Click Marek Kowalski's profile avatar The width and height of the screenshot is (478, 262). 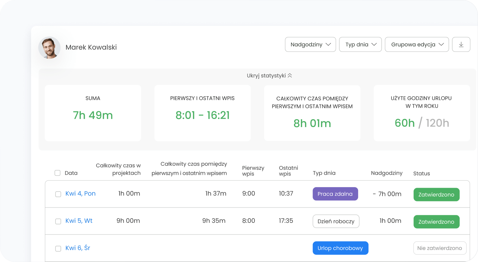50,48
